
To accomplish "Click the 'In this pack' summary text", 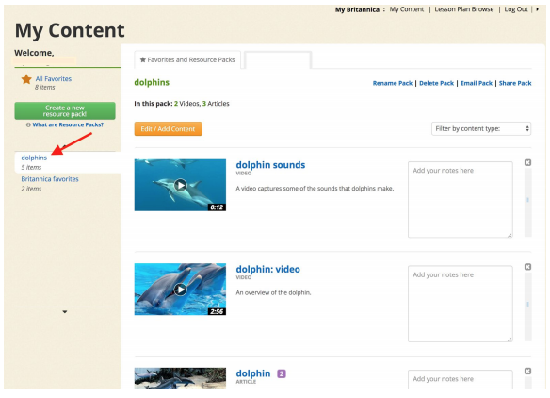I will pos(182,104).
